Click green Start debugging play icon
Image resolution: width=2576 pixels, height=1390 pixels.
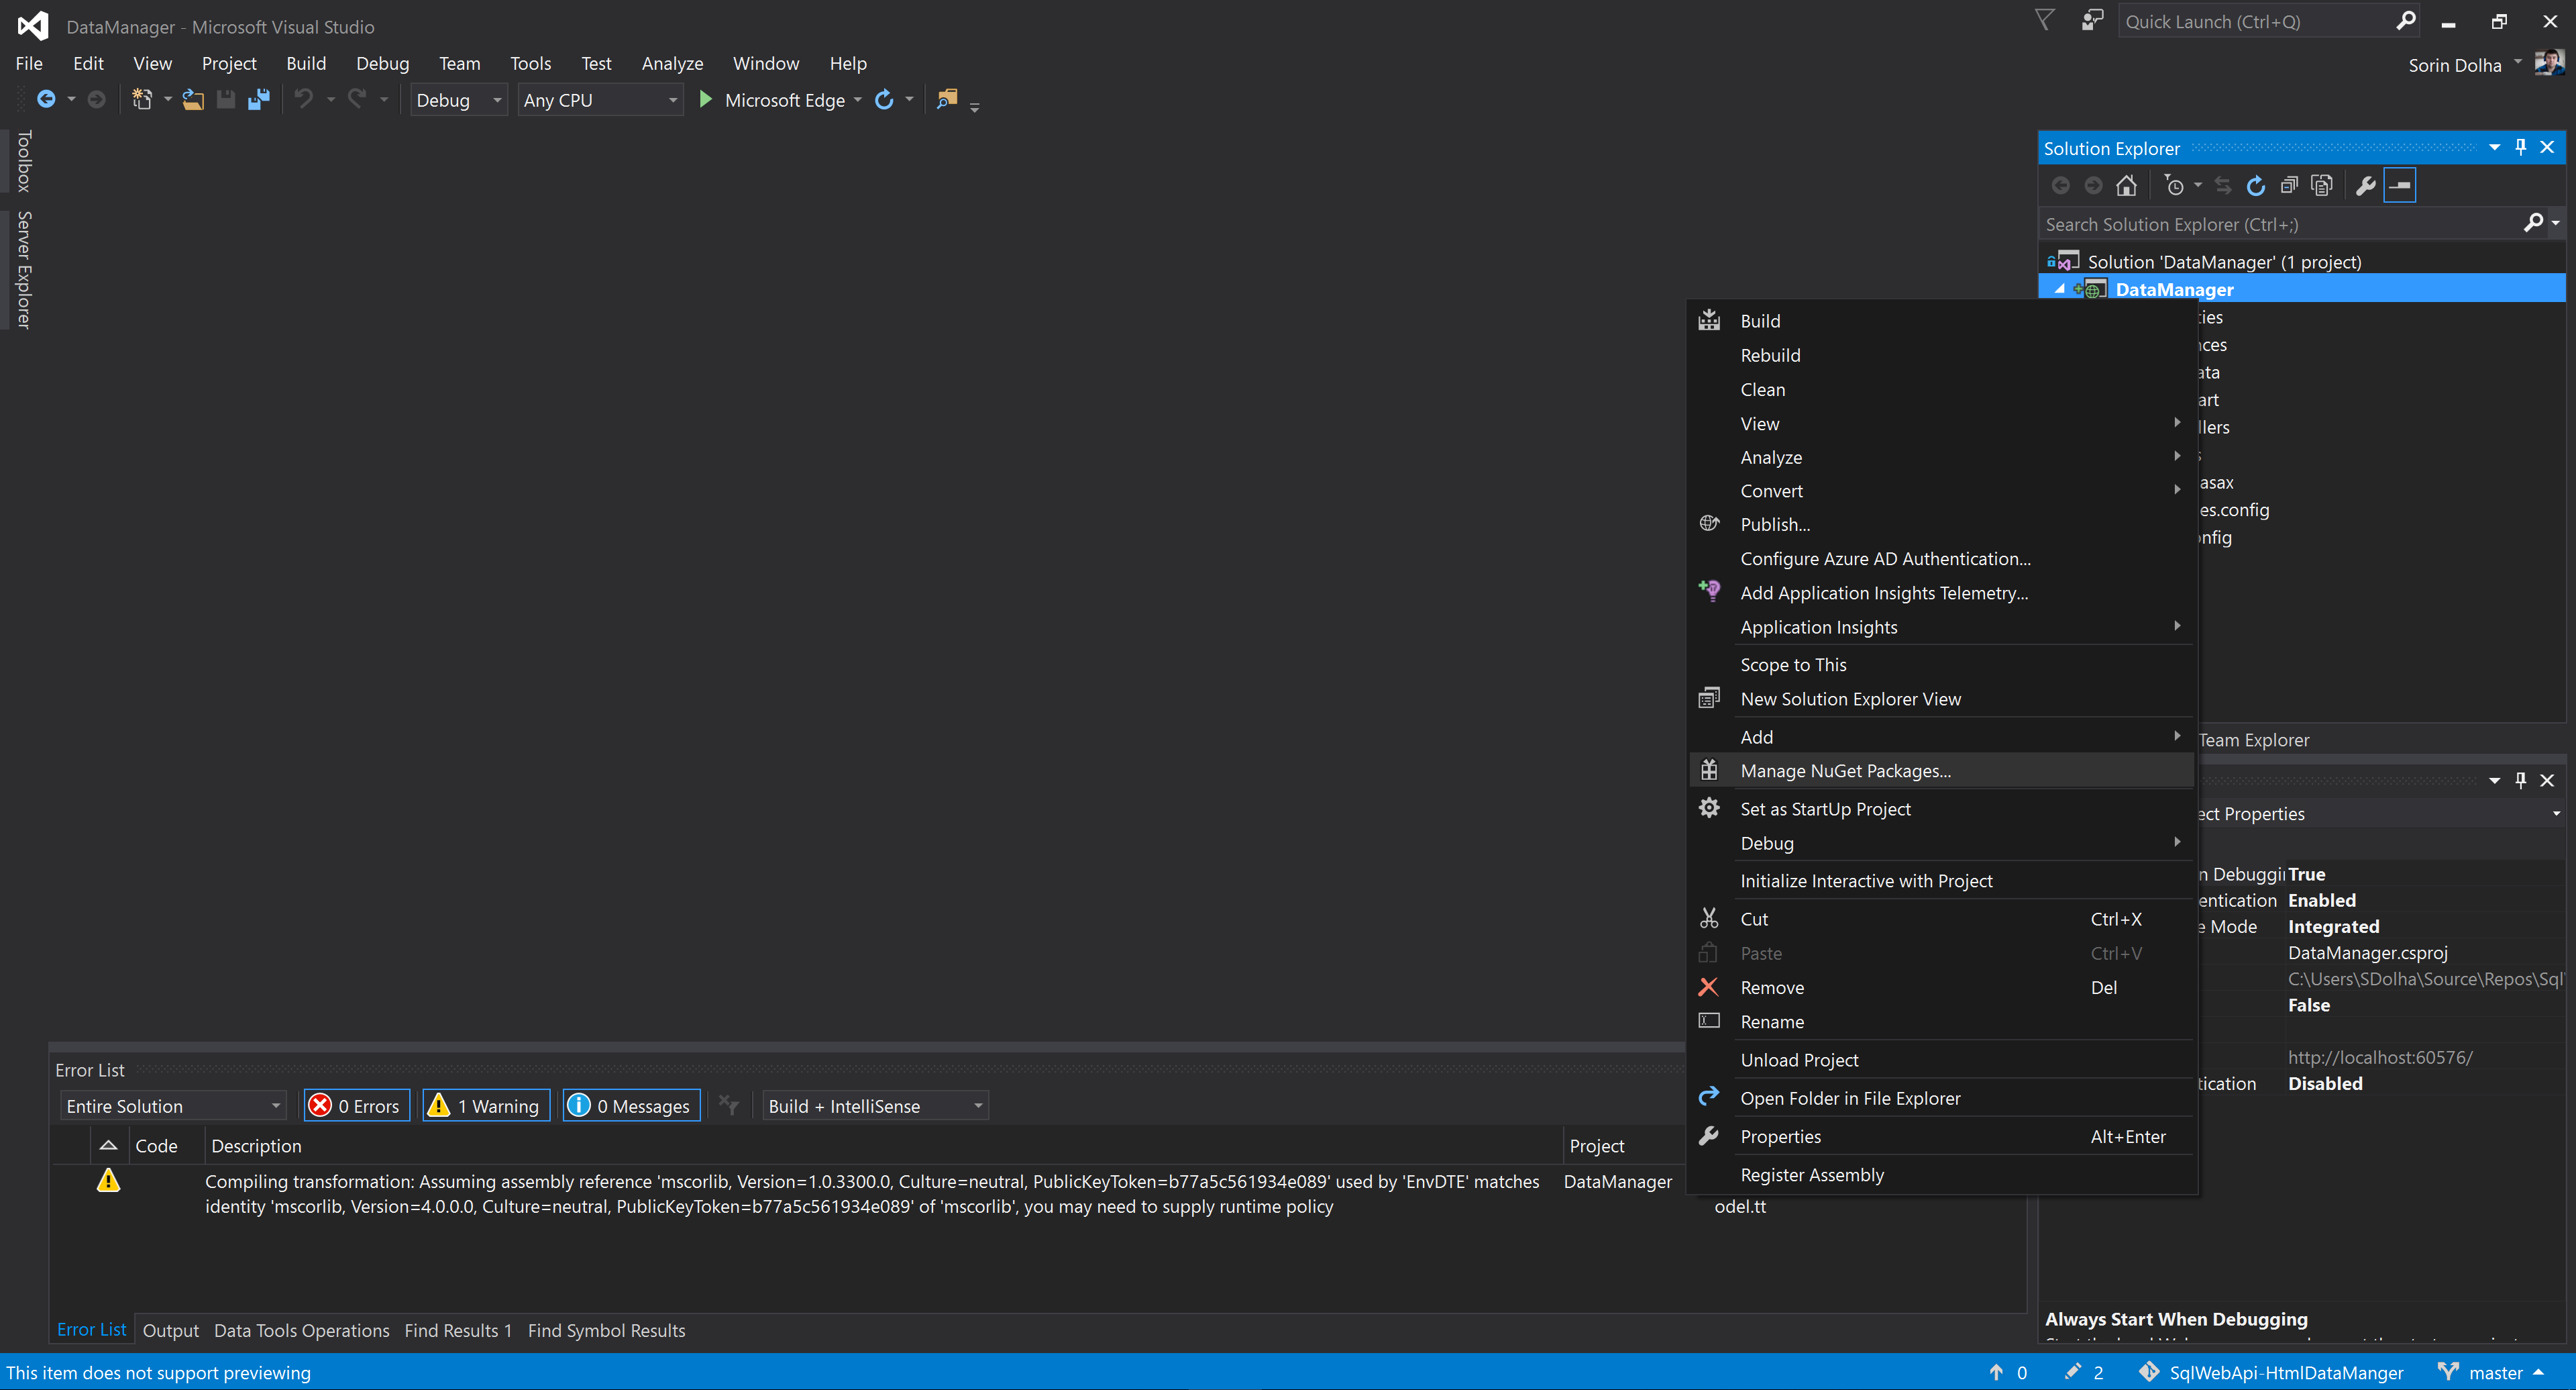coord(705,100)
